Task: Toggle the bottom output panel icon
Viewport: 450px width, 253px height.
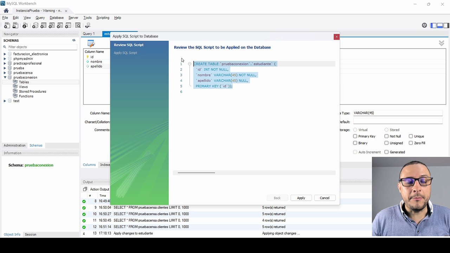Action: point(440,25)
